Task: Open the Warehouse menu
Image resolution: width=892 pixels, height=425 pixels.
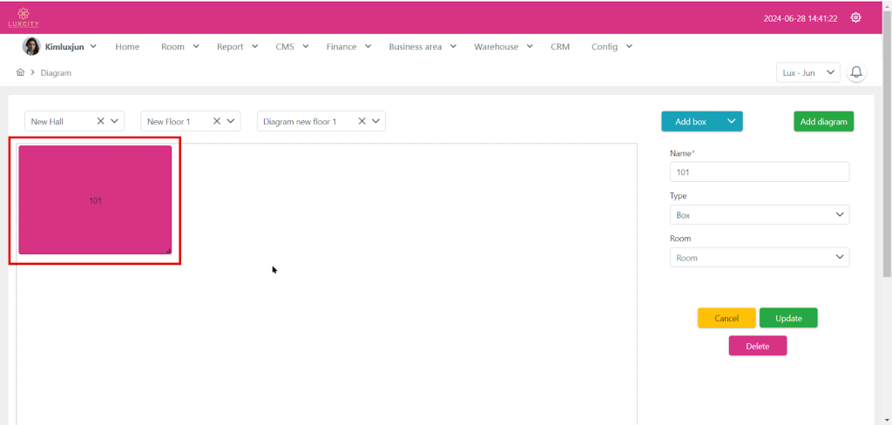Action: pyautogui.click(x=503, y=47)
